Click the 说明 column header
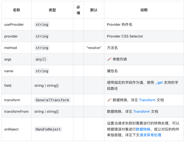The width and height of the screenshot is (185, 142). click(x=144, y=10)
